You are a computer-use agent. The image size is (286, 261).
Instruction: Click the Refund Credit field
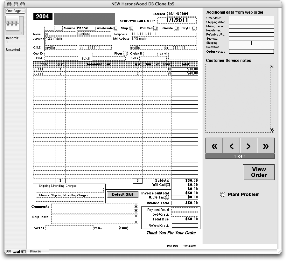(185, 226)
